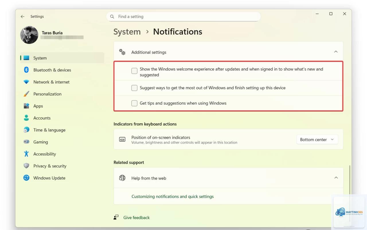Image resolution: width=367 pixels, height=230 pixels.
Task: Minimize the Settings window
Action: tap(317, 14)
